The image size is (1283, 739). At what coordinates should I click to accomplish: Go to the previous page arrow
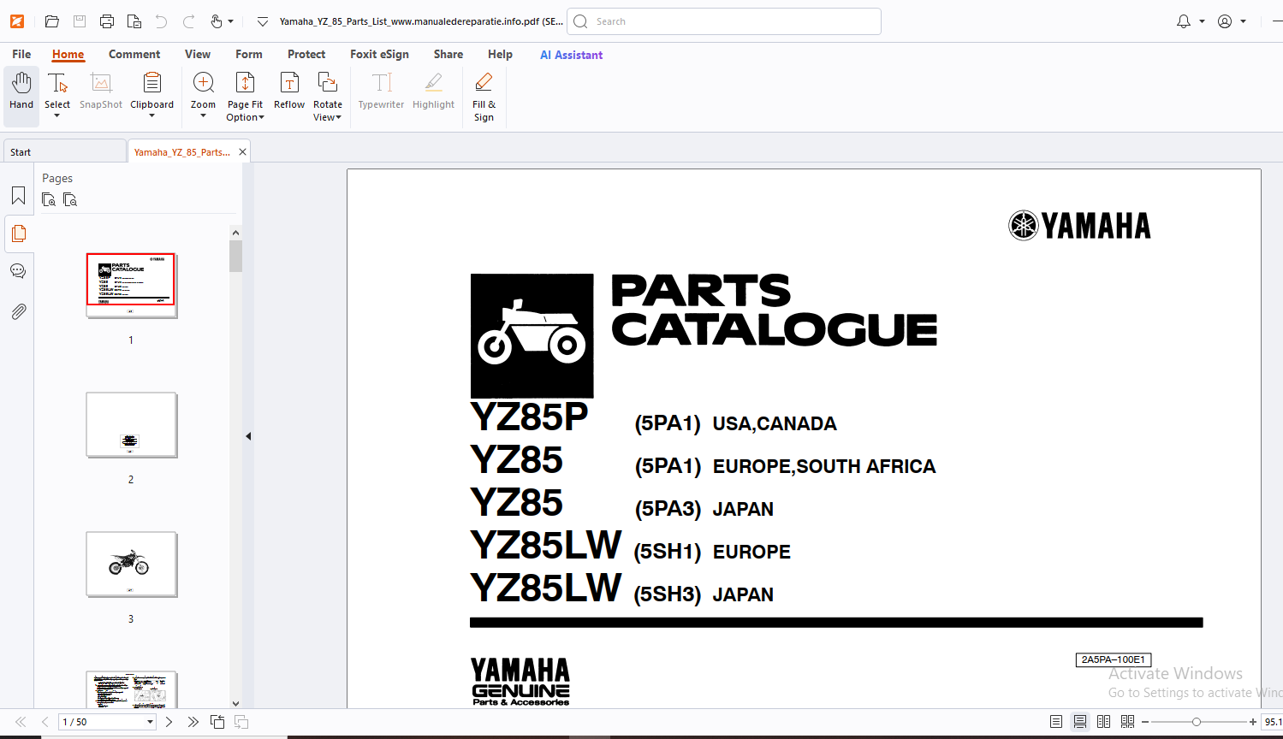tap(45, 722)
